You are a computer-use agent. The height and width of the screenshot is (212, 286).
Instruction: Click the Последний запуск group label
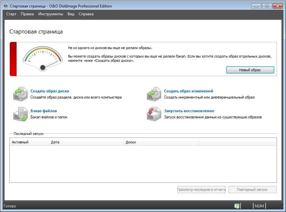point(29,134)
